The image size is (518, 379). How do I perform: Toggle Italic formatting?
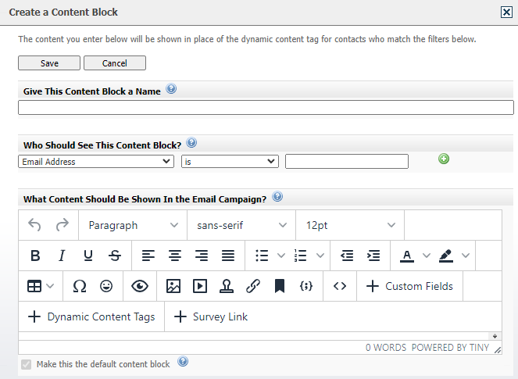pyautogui.click(x=62, y=256)
